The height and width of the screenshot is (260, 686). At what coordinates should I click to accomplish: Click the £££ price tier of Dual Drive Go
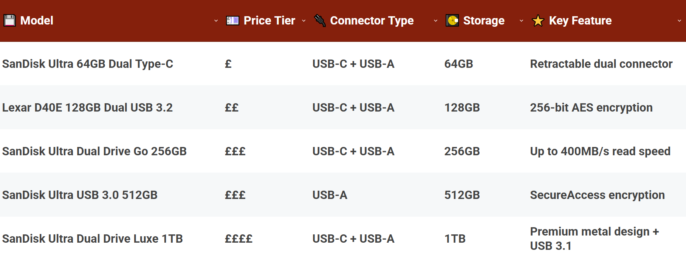[235, 151]
